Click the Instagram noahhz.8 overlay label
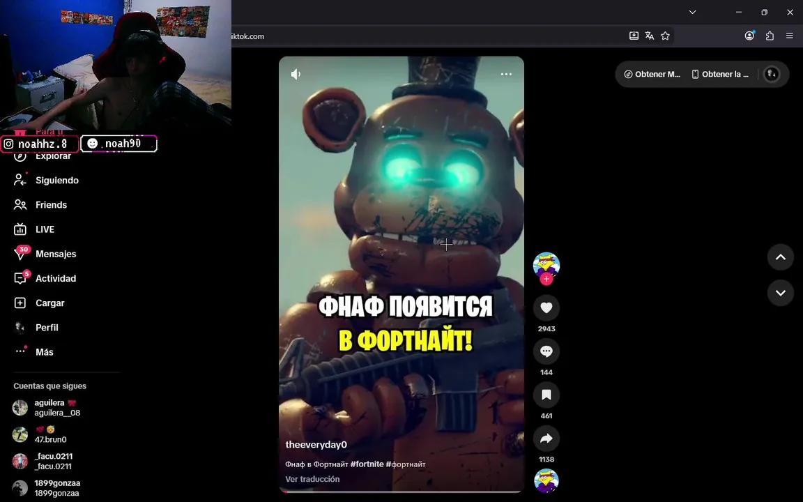The width and height of the screenshot is (803, 502). point(40,144)
